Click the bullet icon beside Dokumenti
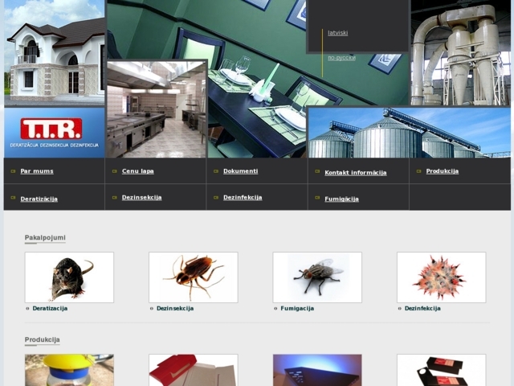This screenshot has height=386, width=514. pos(216,171)
